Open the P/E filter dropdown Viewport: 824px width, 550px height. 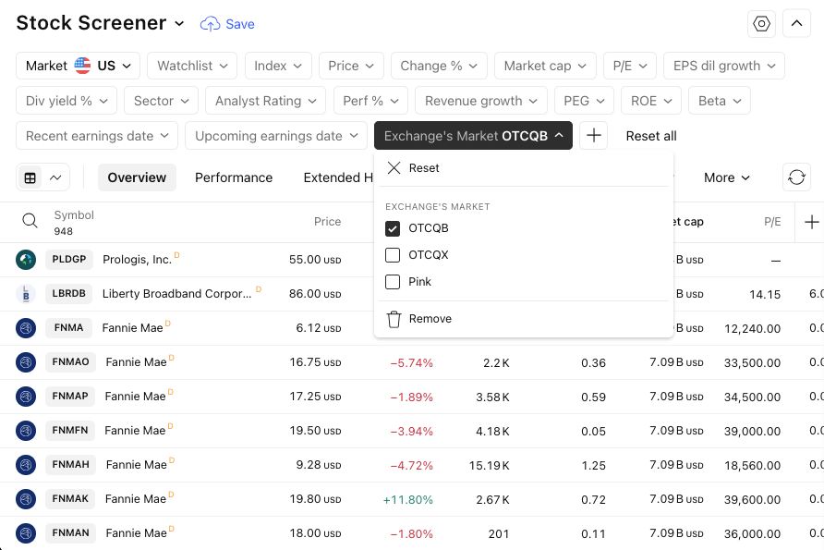click(x=630, y=66)
